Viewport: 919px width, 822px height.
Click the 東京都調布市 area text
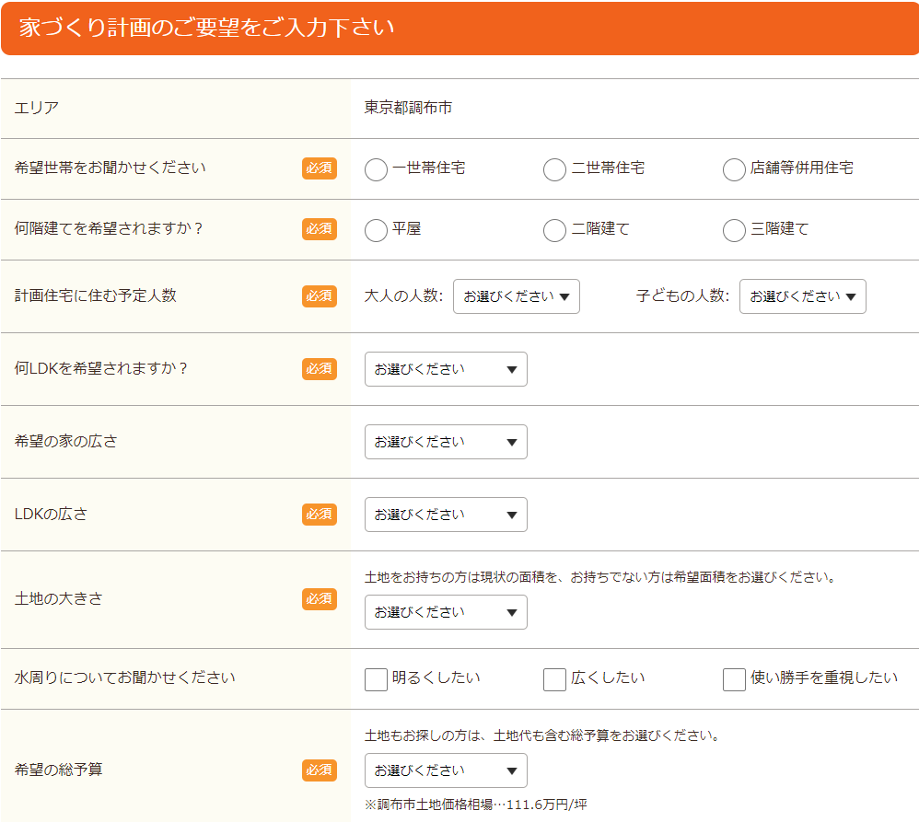[408, 108]
